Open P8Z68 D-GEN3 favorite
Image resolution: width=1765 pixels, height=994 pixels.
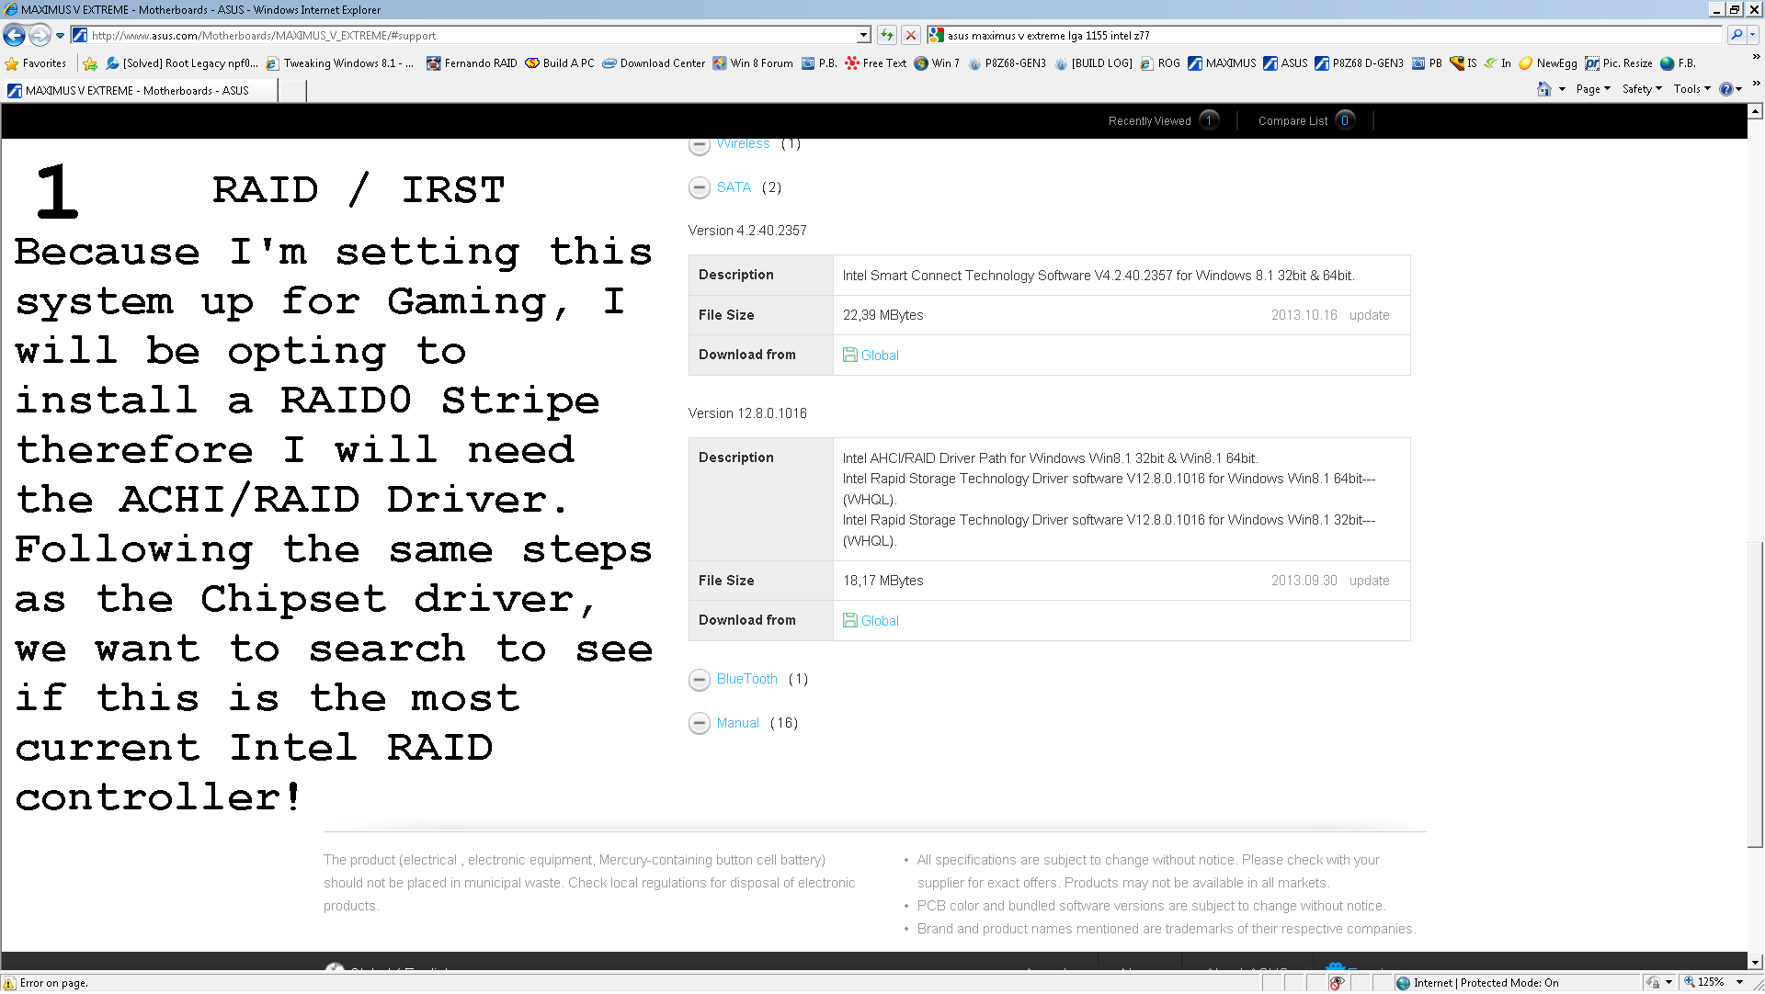click(1359, 63)
